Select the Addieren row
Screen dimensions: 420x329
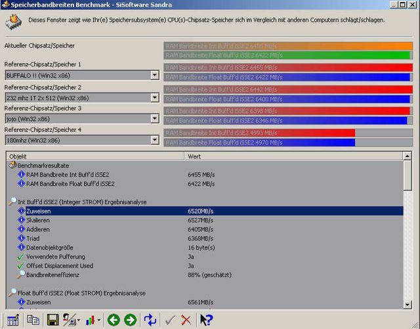205,229
